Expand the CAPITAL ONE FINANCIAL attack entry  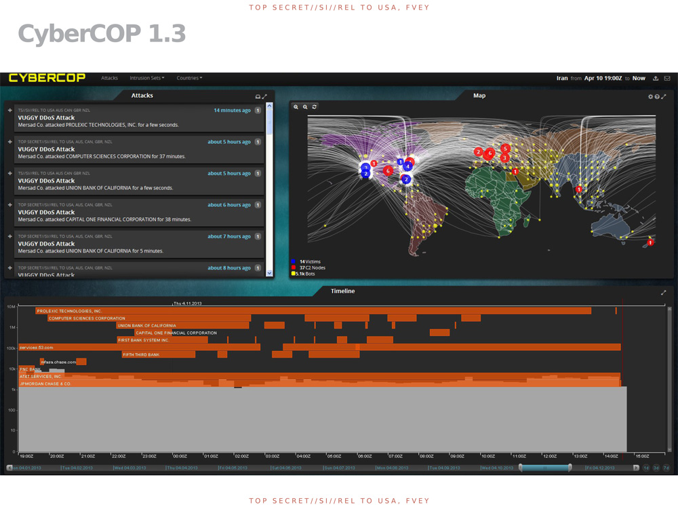(x=9, y=205)
